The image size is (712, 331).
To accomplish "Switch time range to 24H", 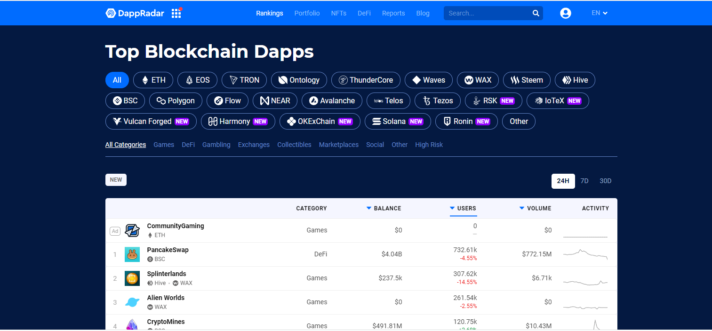I will click(563, 181).
